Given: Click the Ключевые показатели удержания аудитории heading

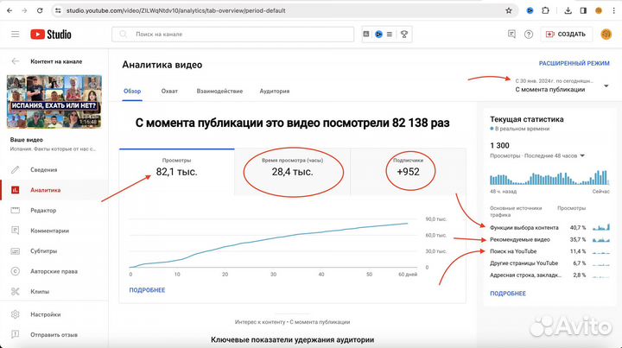Looking at the screenshot, I should (x=292, y=339).
